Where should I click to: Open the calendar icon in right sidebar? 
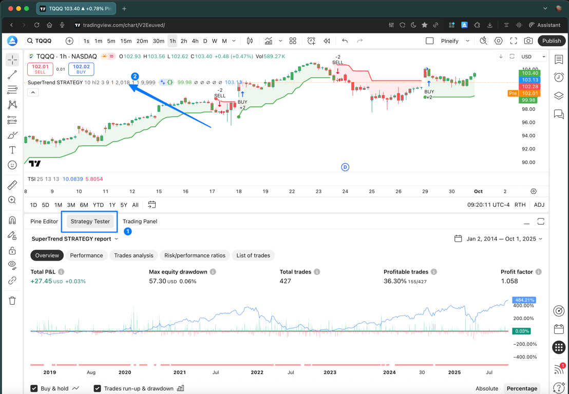point(559,329)
